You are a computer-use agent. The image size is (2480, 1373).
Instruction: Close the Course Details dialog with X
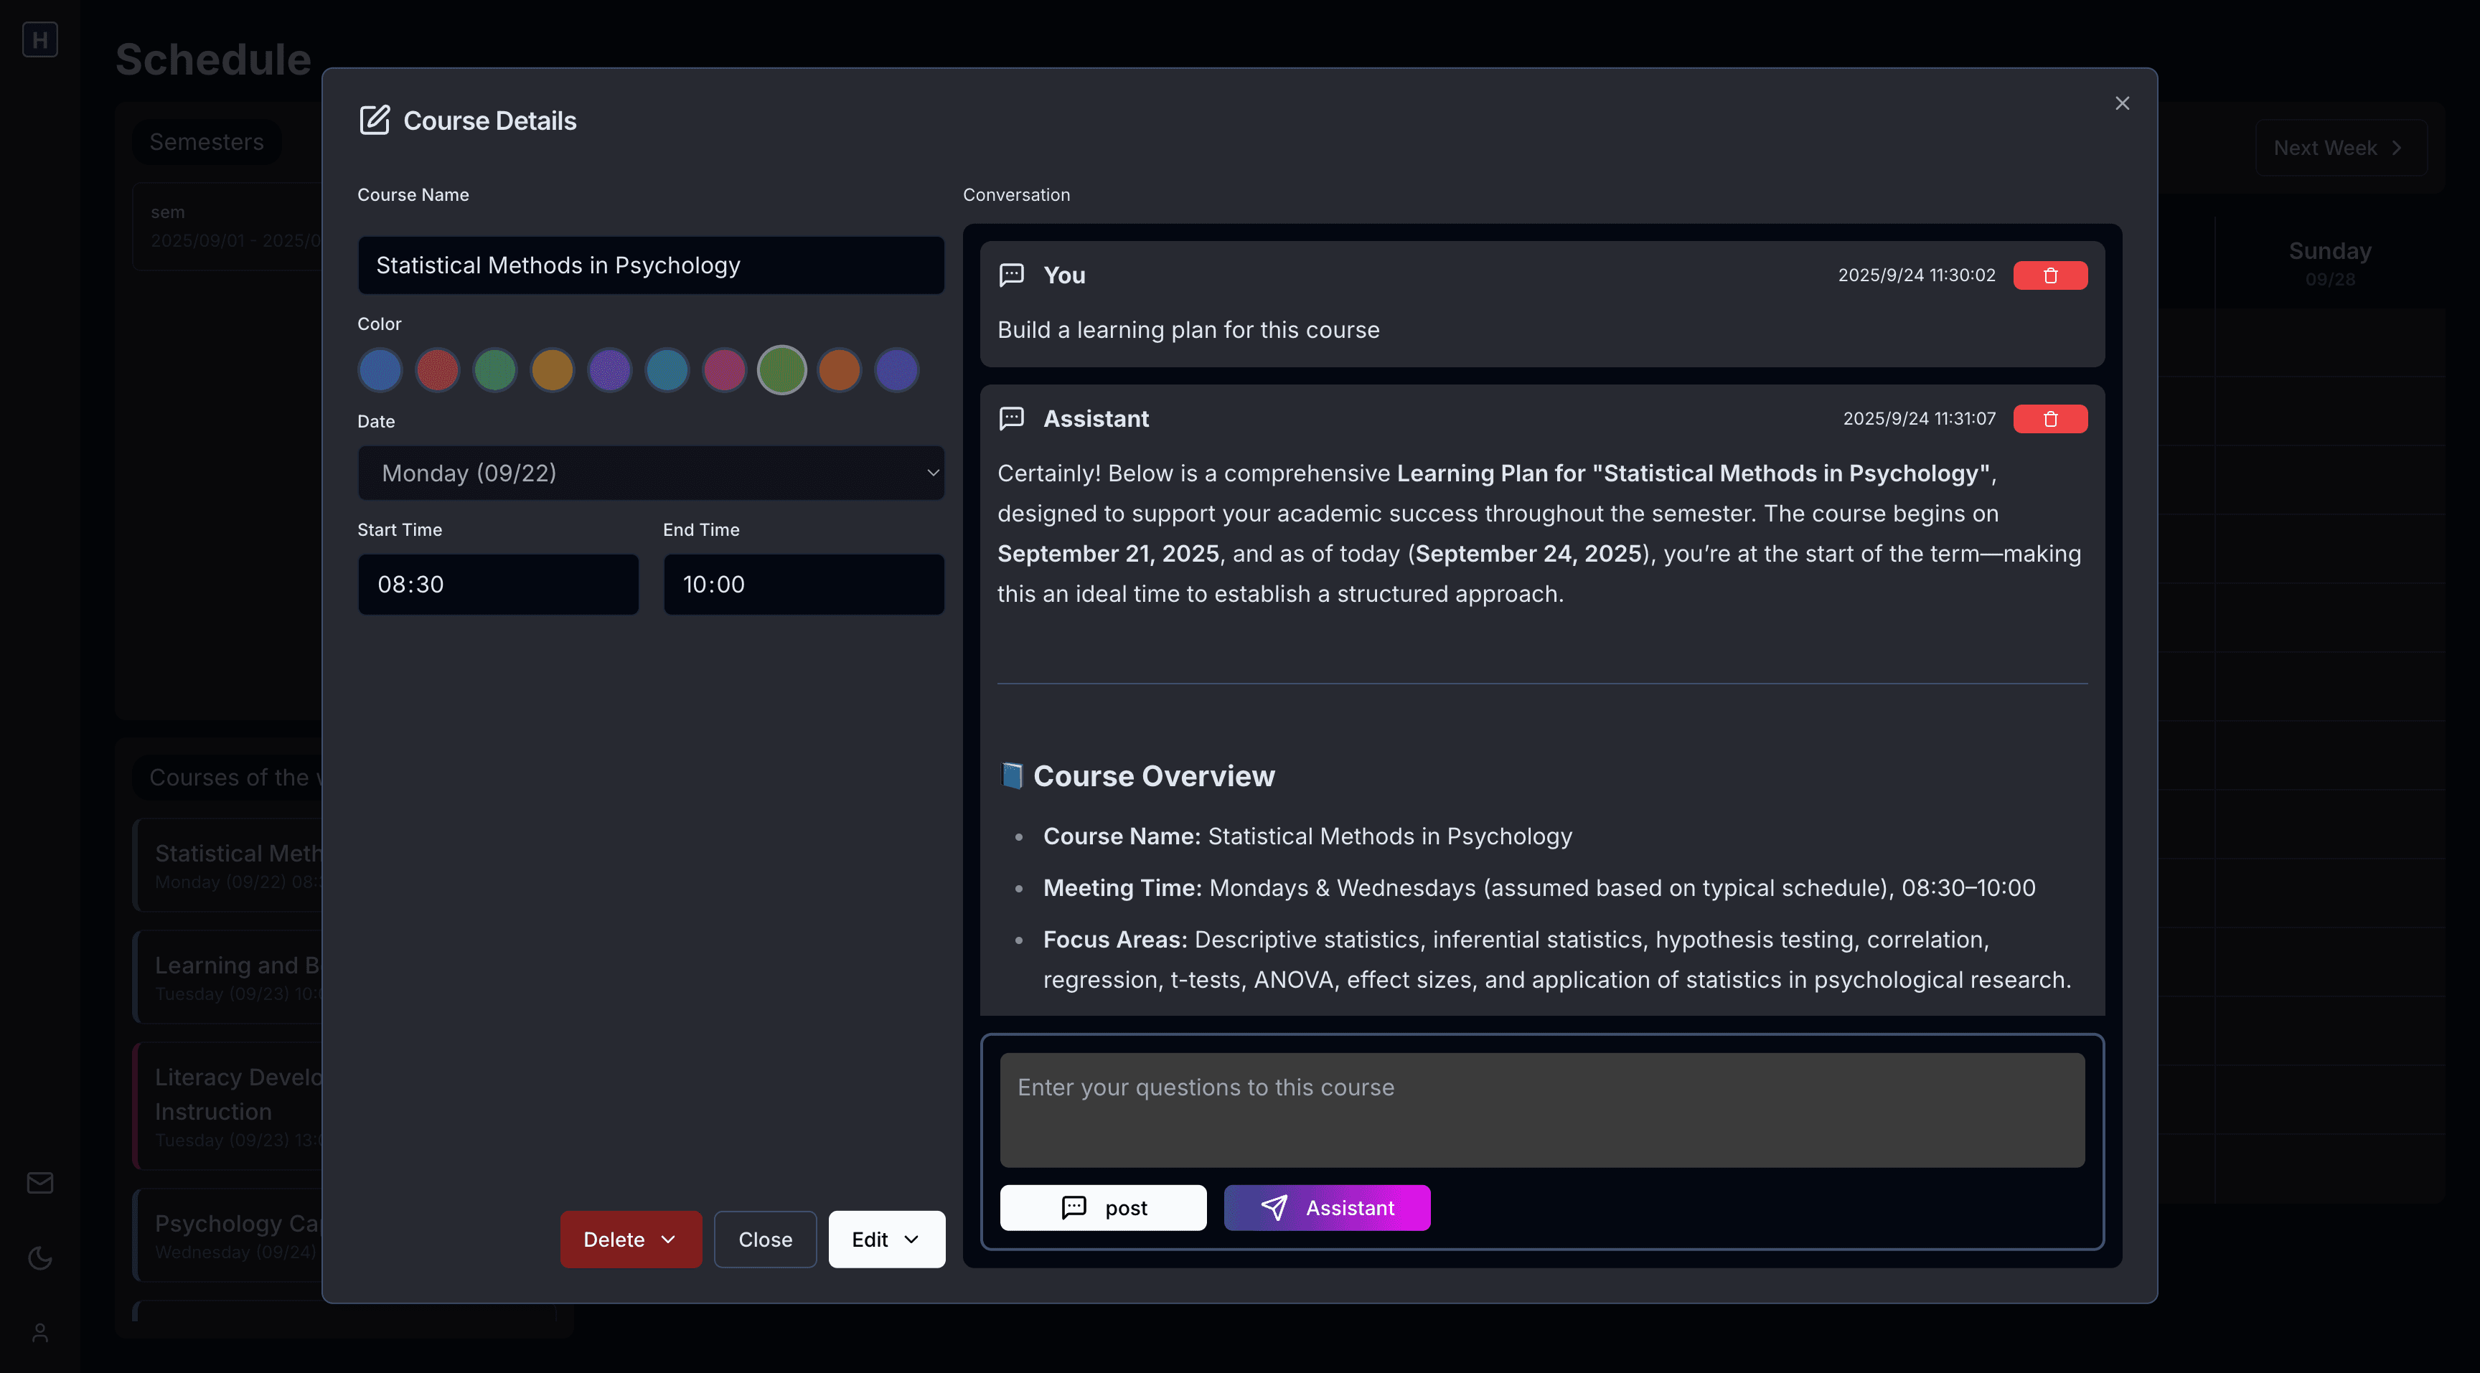2122,103
